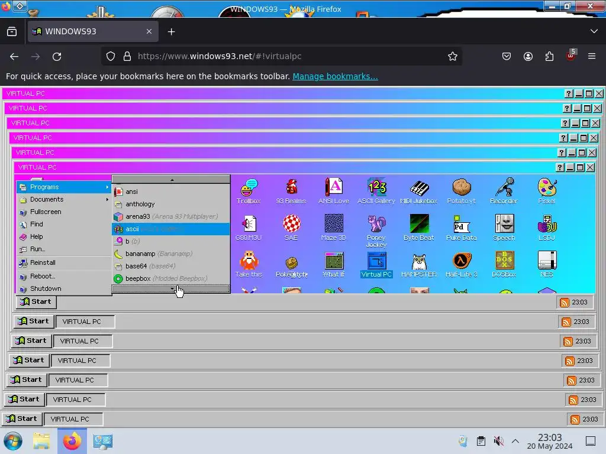Open the ASCII Gallery icon
The width and height of the screenshot is (606, 454).
(x=376, y=191)
